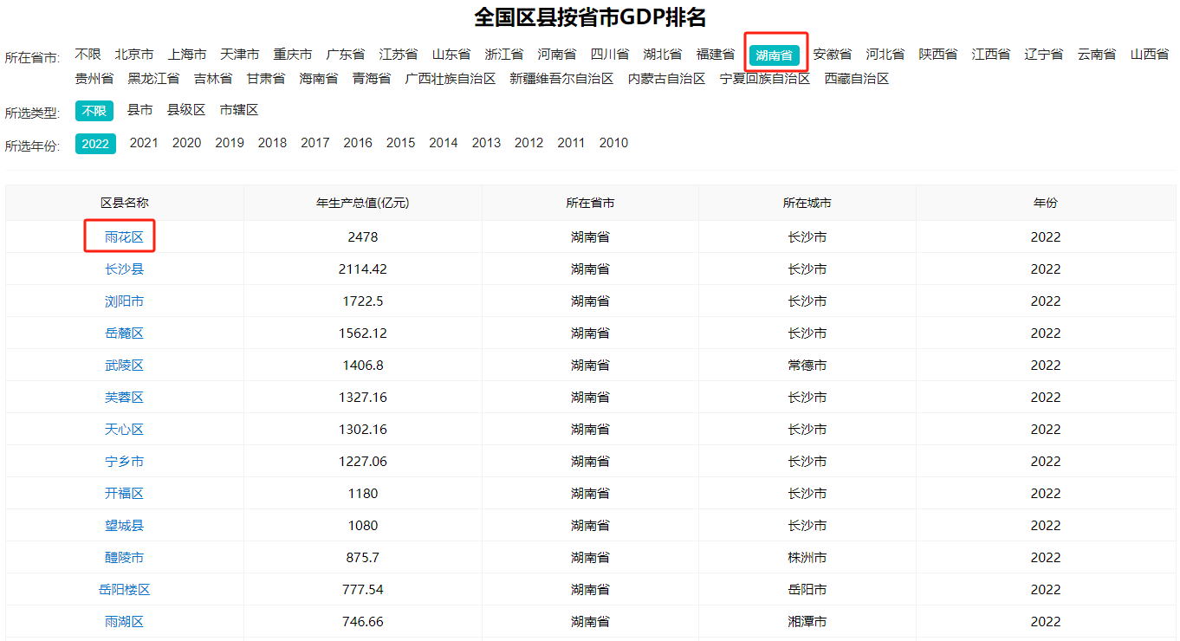Open 雨花区 district link
The image size is (1180, 641).
pyautogui.click(x=124, y=237)
